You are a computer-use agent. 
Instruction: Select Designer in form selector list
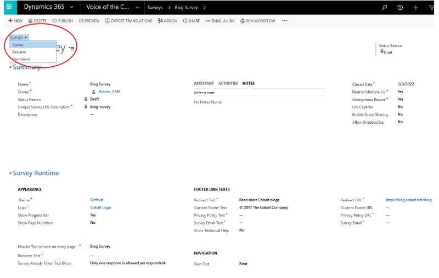[x=33, y=52]
